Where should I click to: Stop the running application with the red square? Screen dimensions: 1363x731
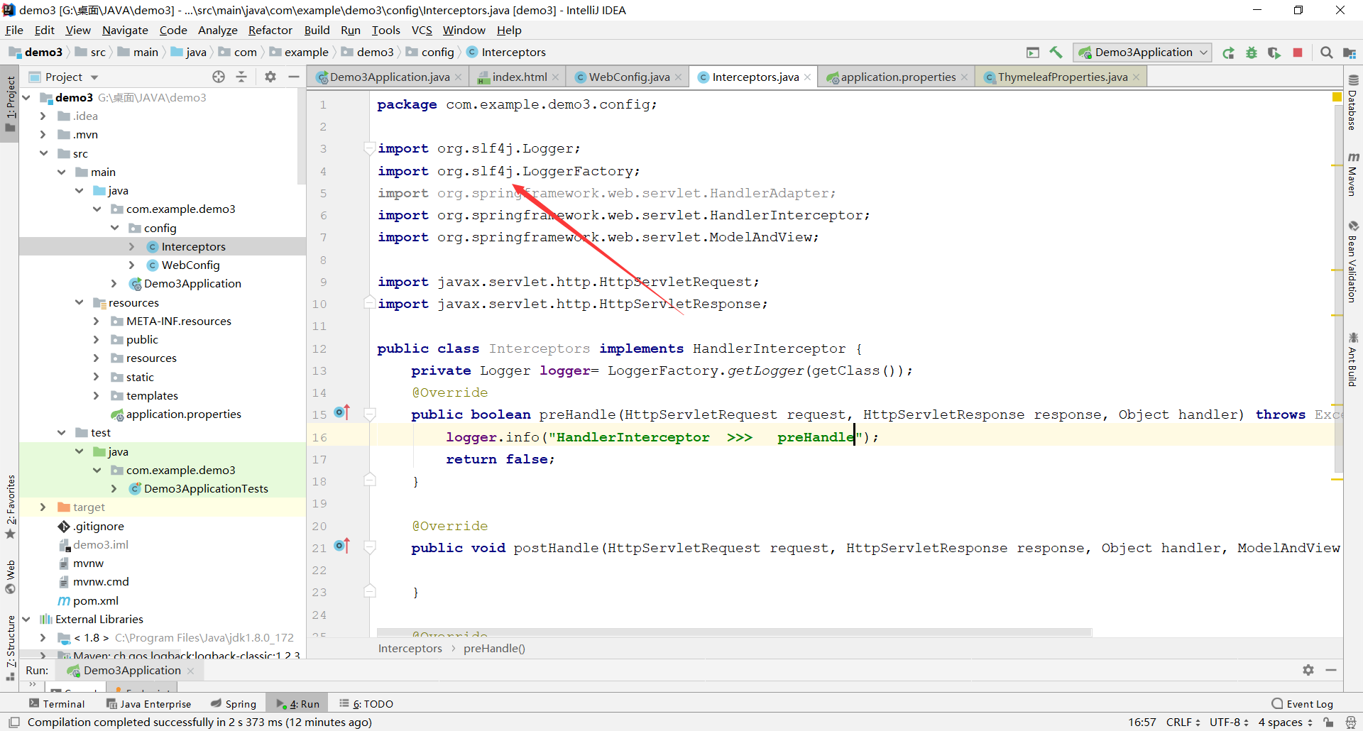[1298, 53]
